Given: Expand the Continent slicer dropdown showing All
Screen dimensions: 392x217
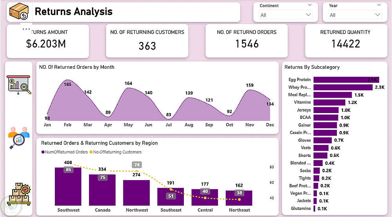Looking at the screenshot, I should 285,15.
